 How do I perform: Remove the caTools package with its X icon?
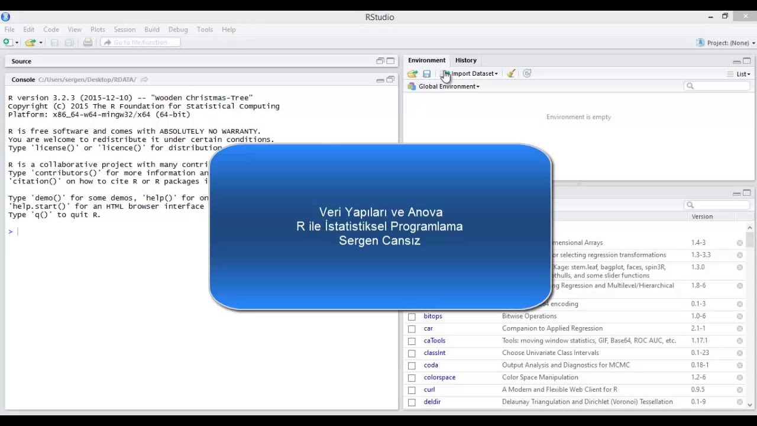coord(740,341)
